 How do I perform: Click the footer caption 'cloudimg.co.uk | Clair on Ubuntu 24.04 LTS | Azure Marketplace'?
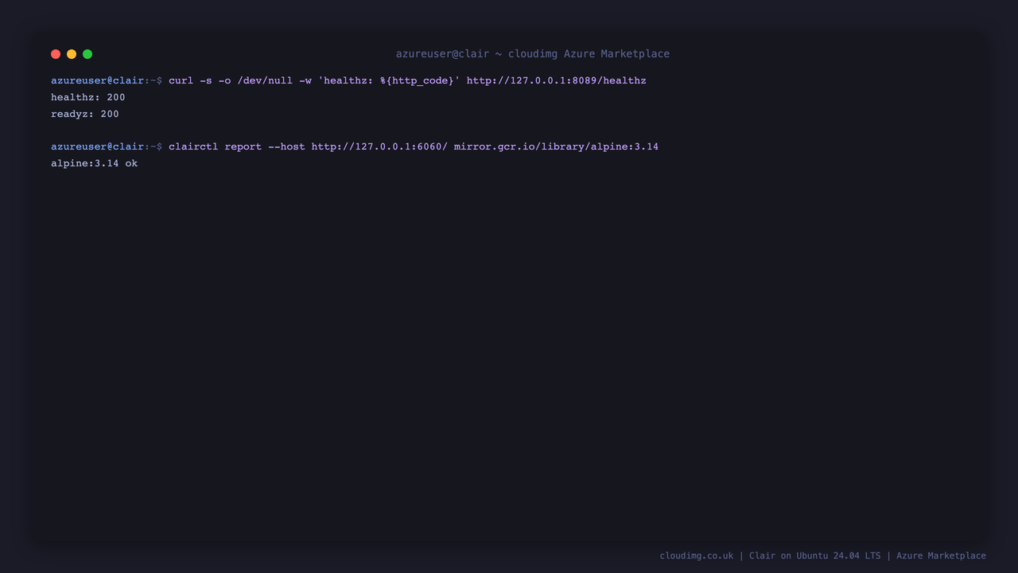(823, 555)
